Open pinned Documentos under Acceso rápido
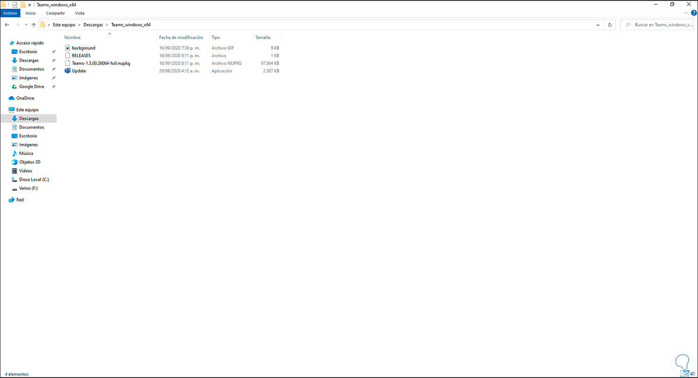 coord(32,69)
